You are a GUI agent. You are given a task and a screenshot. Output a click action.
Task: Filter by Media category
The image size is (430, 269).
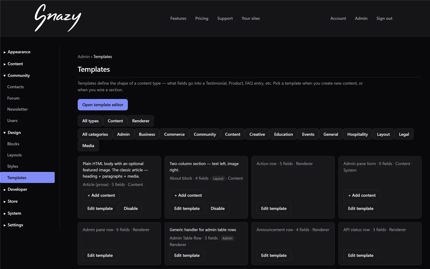coord(88,146)
